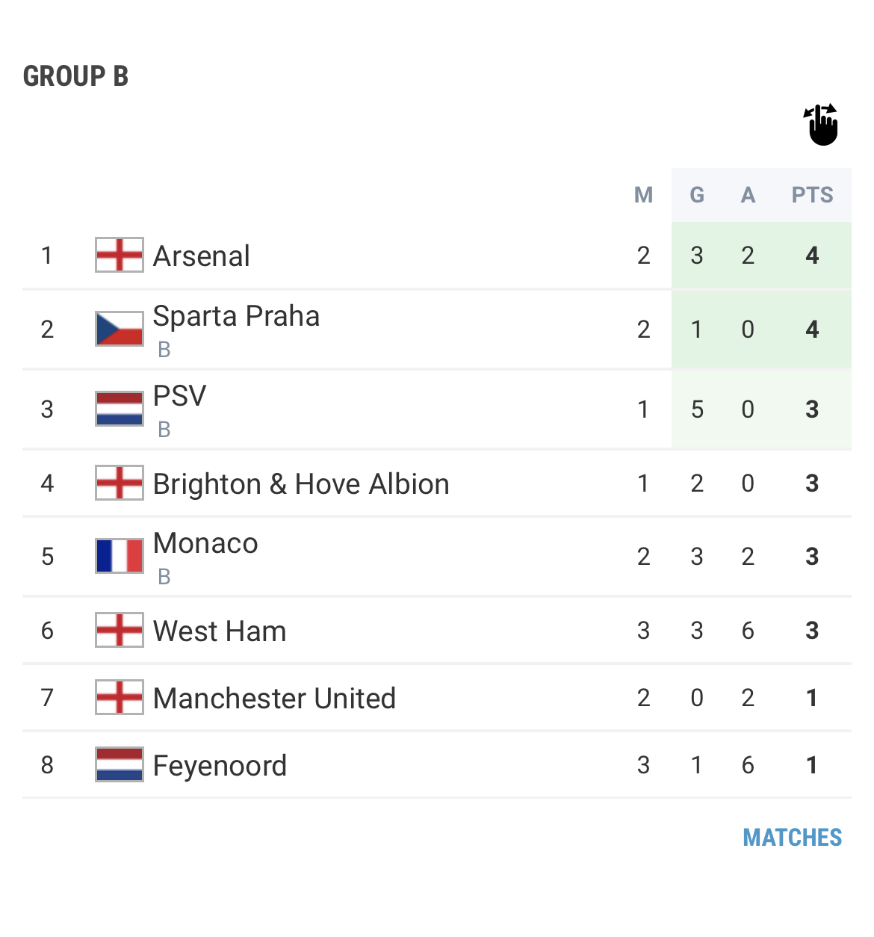874x937 pixels.
Task: Open the Arsenal team name
Action: [x=202, y=256]
